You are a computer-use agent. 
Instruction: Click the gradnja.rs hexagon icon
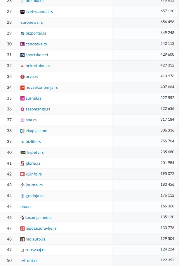click(x=22, y=196)
